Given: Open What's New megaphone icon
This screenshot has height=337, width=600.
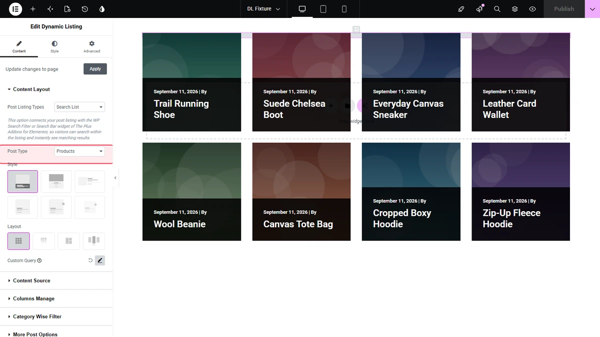Looking at the screenshot, I should click(x=479, y=9).
